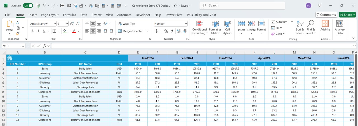Click Fill Color paint bucket

point(65,31)
